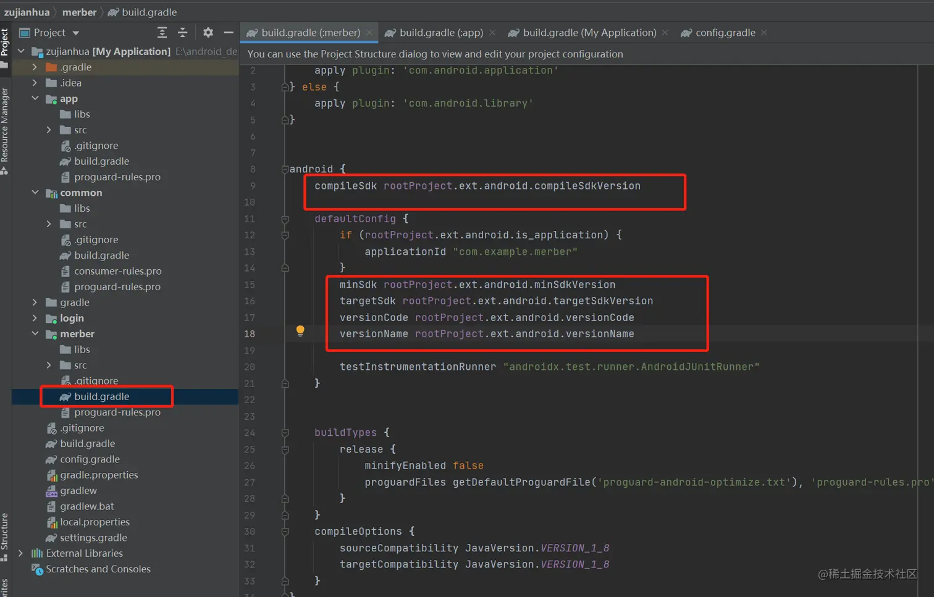Open config.gradle in the project tree
934x597 pixels.
90,459
